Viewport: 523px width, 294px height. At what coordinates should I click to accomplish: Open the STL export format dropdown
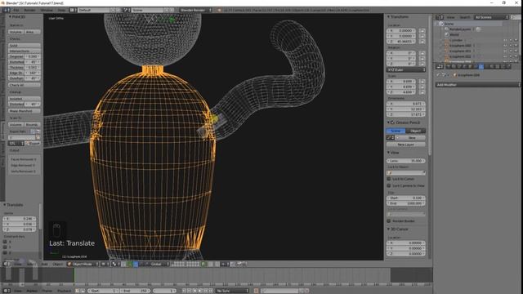tap(16, 144)
